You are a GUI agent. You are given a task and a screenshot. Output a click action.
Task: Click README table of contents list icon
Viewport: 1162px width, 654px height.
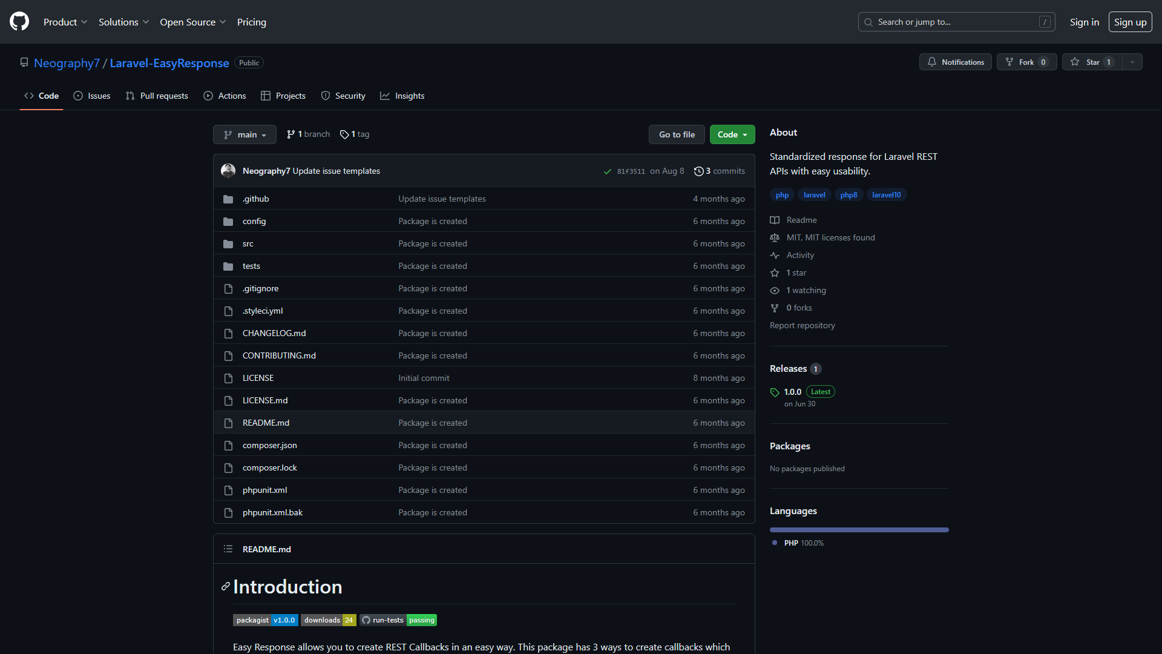228,549
